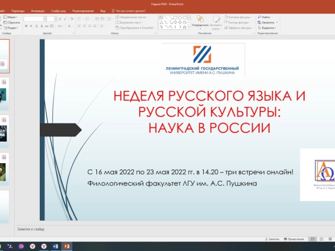The image size is (335, 251).
Task: Open the Анимация ribbon tab
Action: pos(38,11)
